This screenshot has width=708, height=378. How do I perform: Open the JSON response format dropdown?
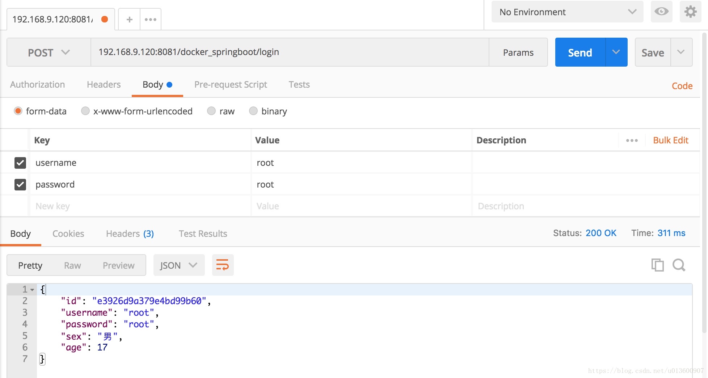179,265
